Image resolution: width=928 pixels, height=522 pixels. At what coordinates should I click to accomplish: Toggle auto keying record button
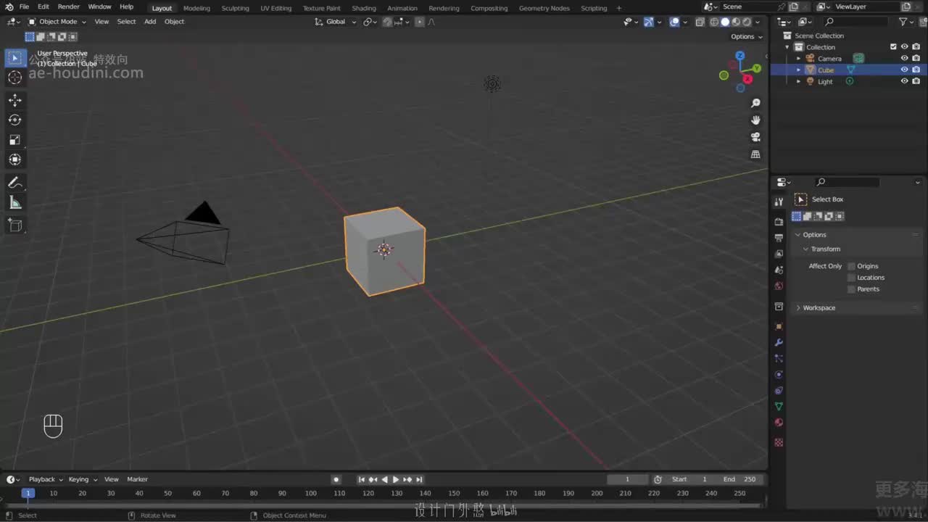click(x=336, y=479)
